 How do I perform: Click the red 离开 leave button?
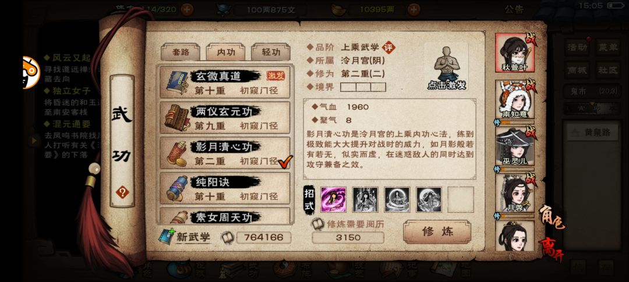pyautogui.click(x=552, y=248)
